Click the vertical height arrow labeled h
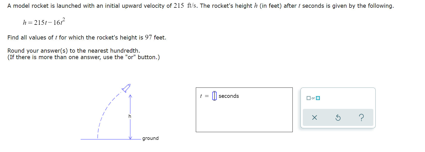Viewport: 425px width, 152px height. click(130, 116)
